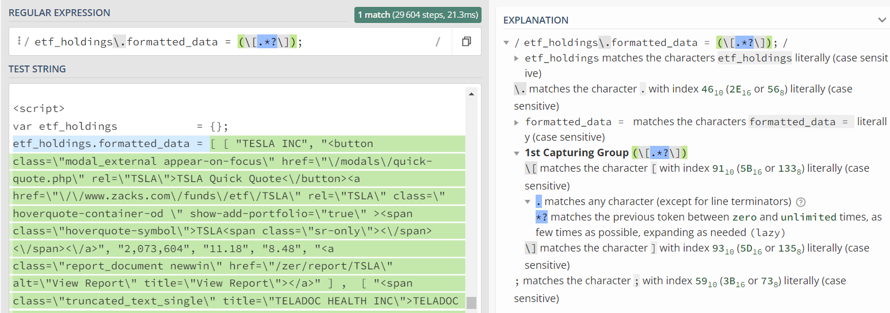Click the 'var etf_holdings = {};' line

click(121, 126)
